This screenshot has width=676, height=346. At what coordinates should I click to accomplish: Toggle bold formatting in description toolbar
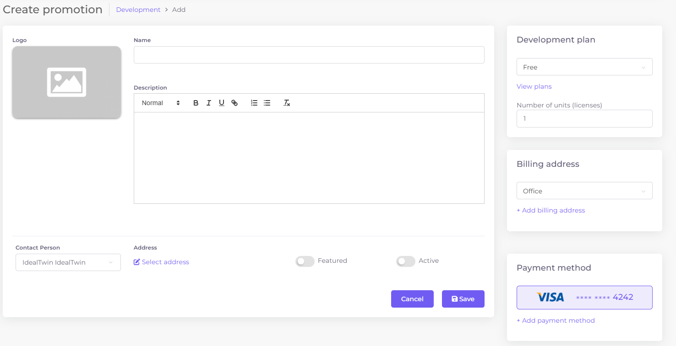click(196, 103)
